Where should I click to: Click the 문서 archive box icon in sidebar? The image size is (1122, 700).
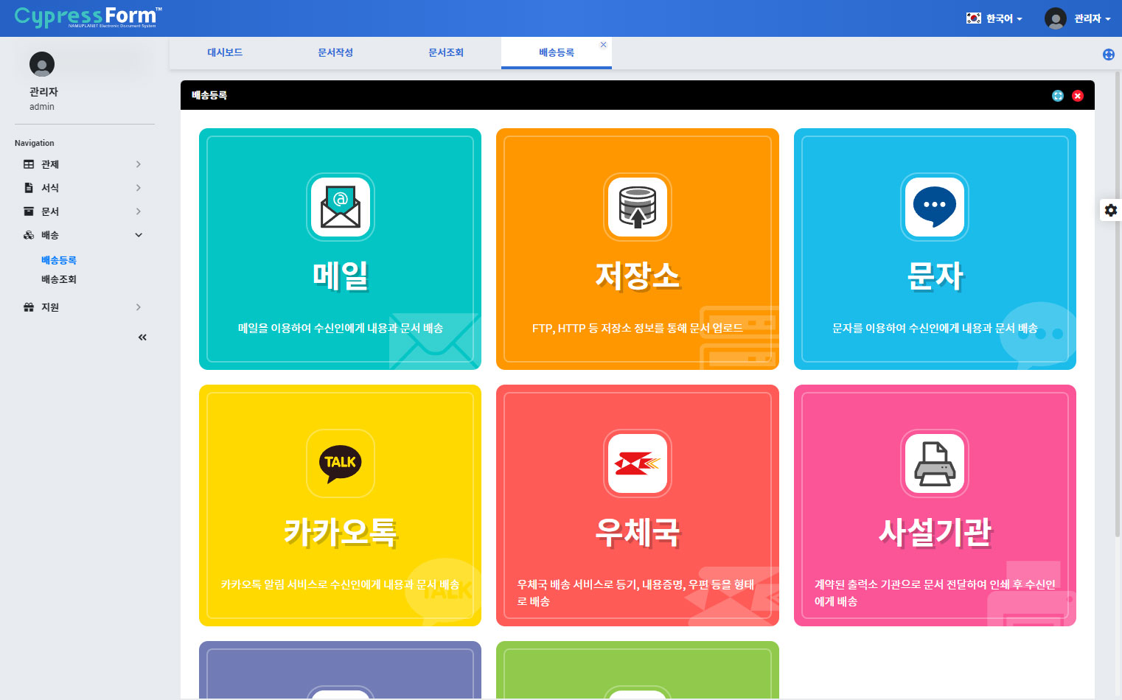(29, 211)
